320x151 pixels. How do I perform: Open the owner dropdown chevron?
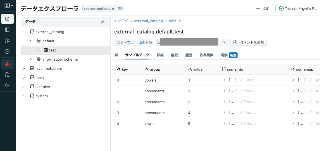click(224, 42)
